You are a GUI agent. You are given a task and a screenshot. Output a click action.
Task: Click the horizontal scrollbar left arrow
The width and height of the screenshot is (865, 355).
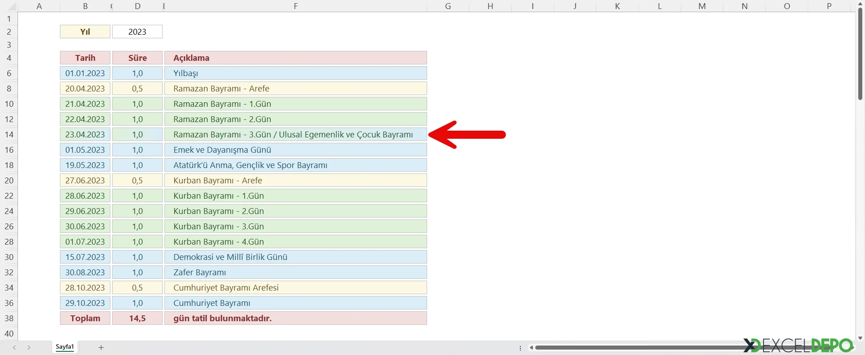pos(532,347)
